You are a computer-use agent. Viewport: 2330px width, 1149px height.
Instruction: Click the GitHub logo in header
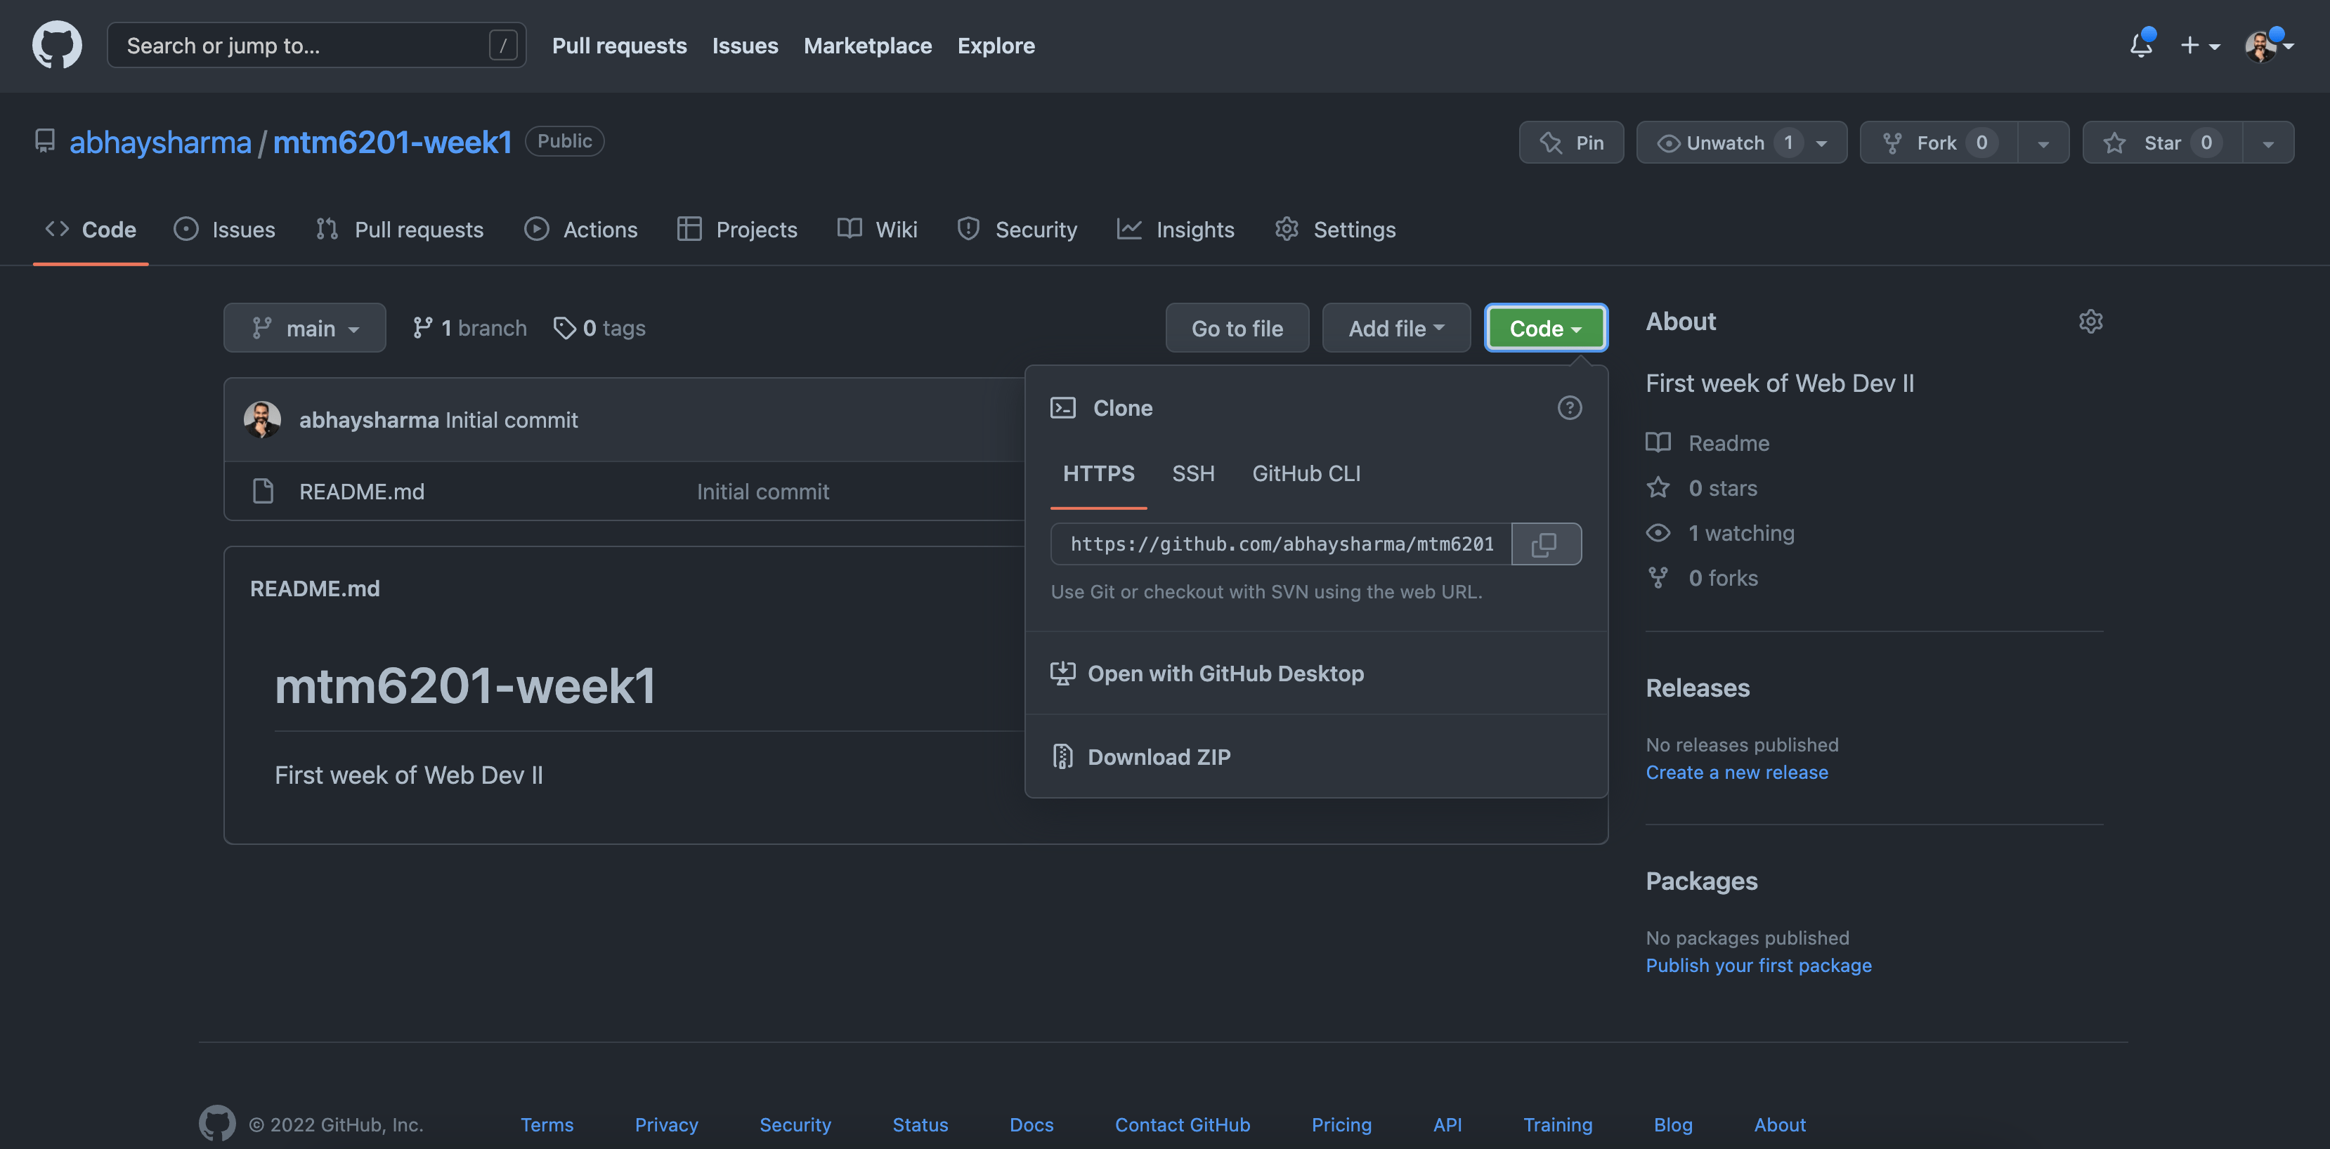pos(57,45)
